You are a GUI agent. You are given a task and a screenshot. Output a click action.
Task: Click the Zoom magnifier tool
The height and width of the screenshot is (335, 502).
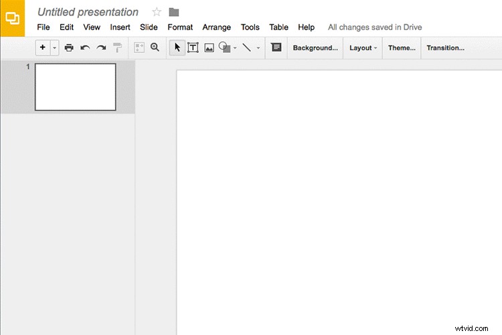155,48
